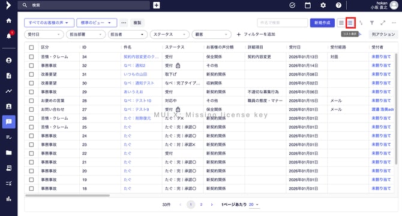The height and width of the screenshot is (216, 402).
Task: Open the rule check list icon in sidebar
Action: coord(9,183)
